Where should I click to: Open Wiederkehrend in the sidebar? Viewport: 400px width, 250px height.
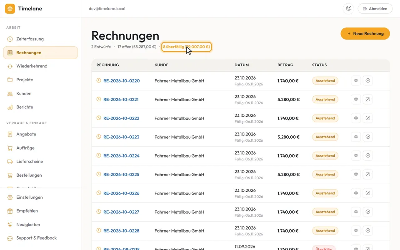click(x=40, y=66)
